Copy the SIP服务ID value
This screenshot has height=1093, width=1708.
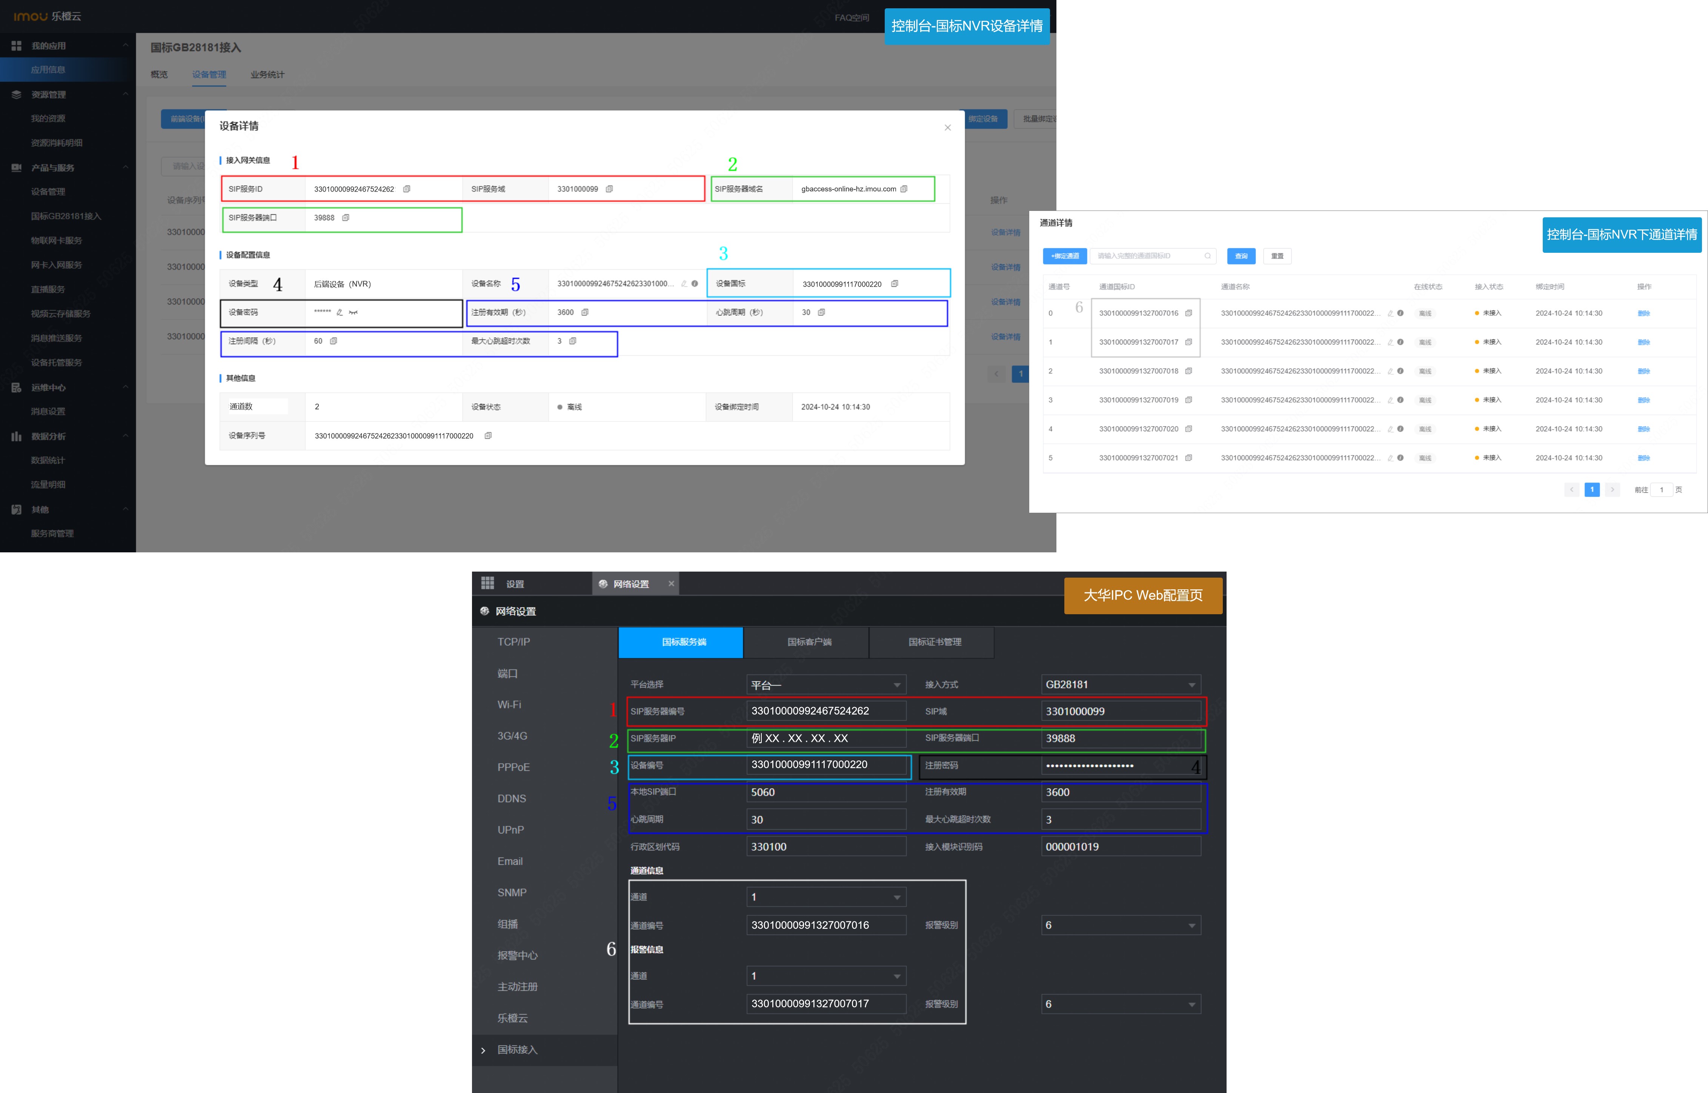407,189
